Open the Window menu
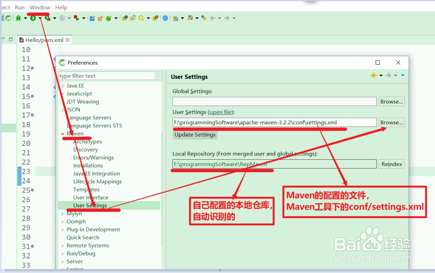This screenshot has height=273, width=435. pyautogui.click(x=40, y=7)
